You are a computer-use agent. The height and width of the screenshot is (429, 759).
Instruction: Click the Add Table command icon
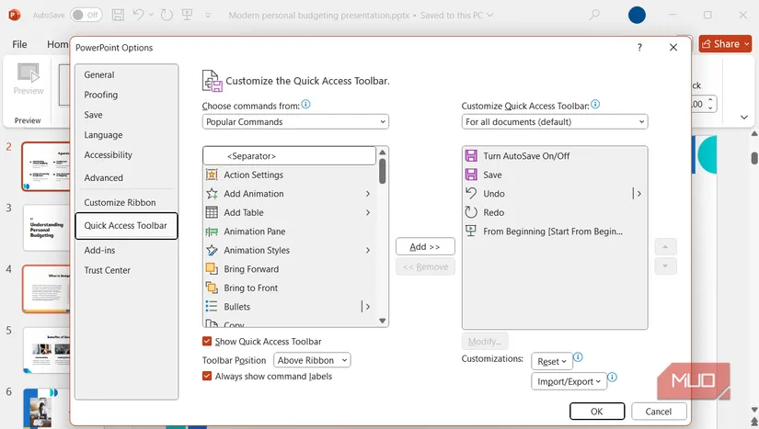pos(212,212)
